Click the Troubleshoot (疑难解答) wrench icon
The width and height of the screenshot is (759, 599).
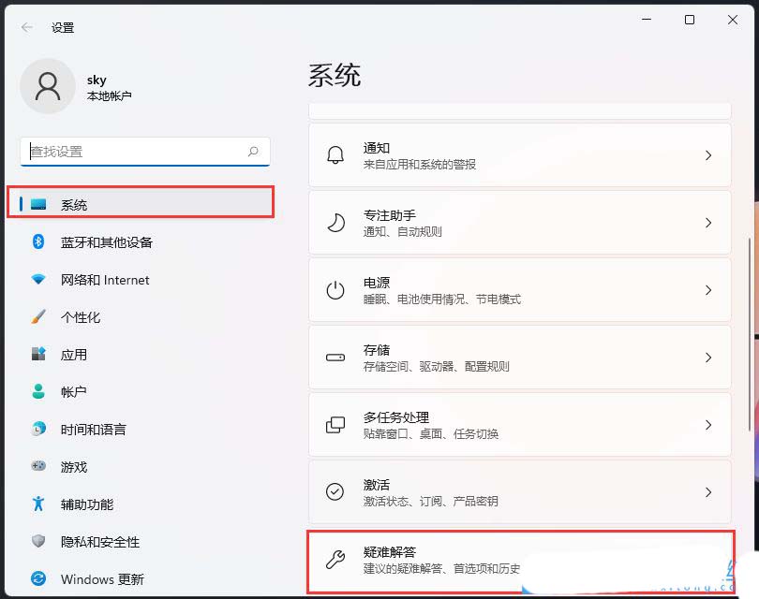335,560
